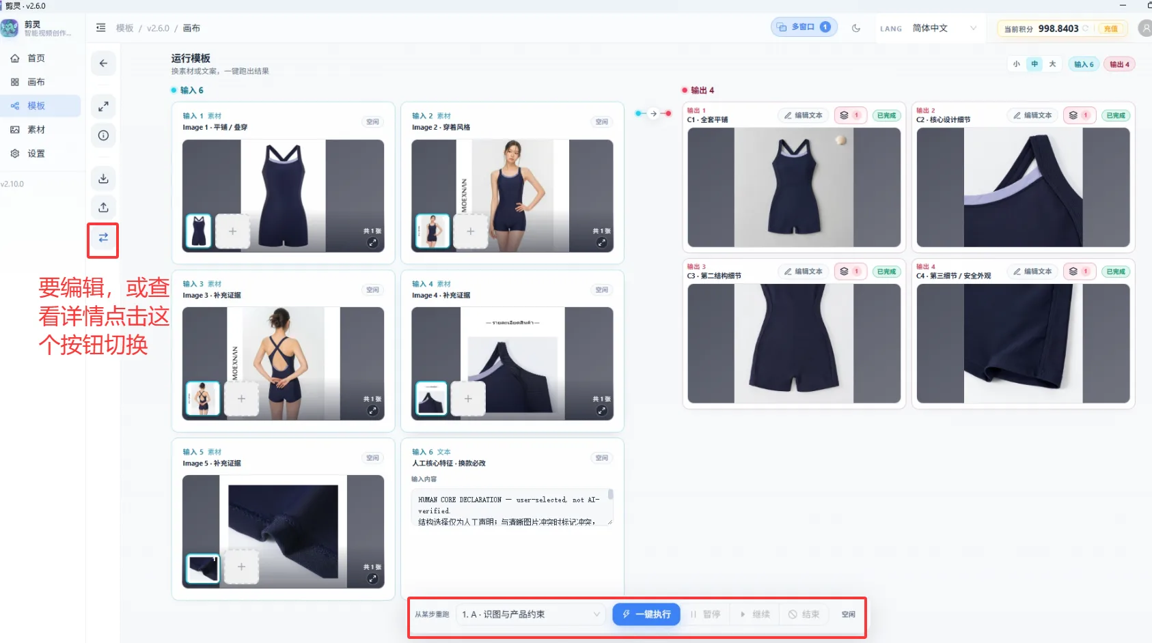
Task: Open 画布 in the sidebar
Action: click(40, 82)
